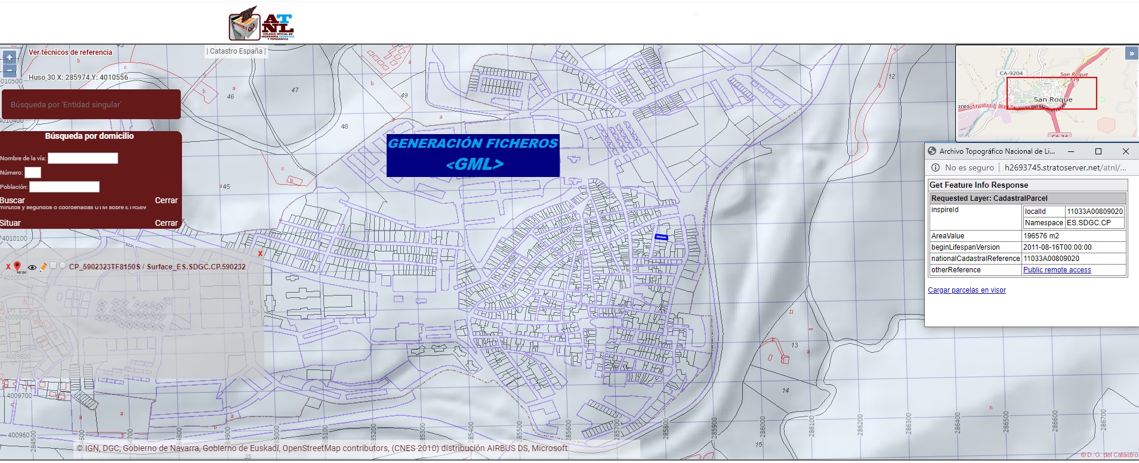Zoom in with the map plus button
Screen dimensions: 1139x463
coord(9,58)
